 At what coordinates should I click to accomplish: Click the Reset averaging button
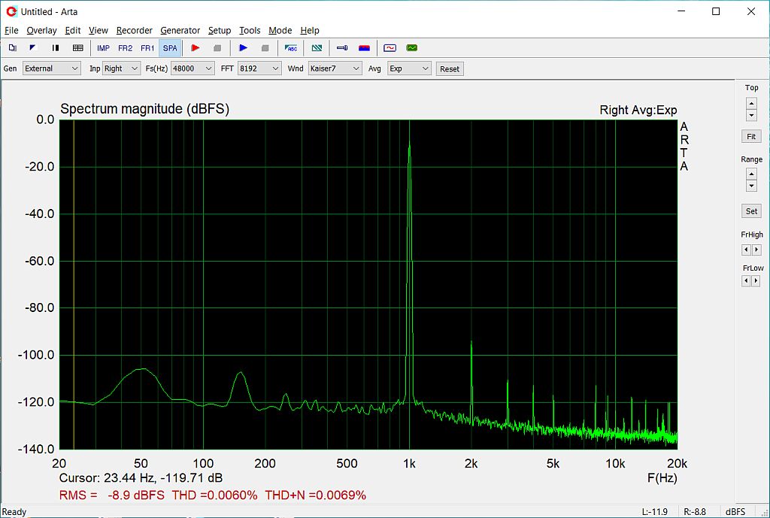point(450,68)
